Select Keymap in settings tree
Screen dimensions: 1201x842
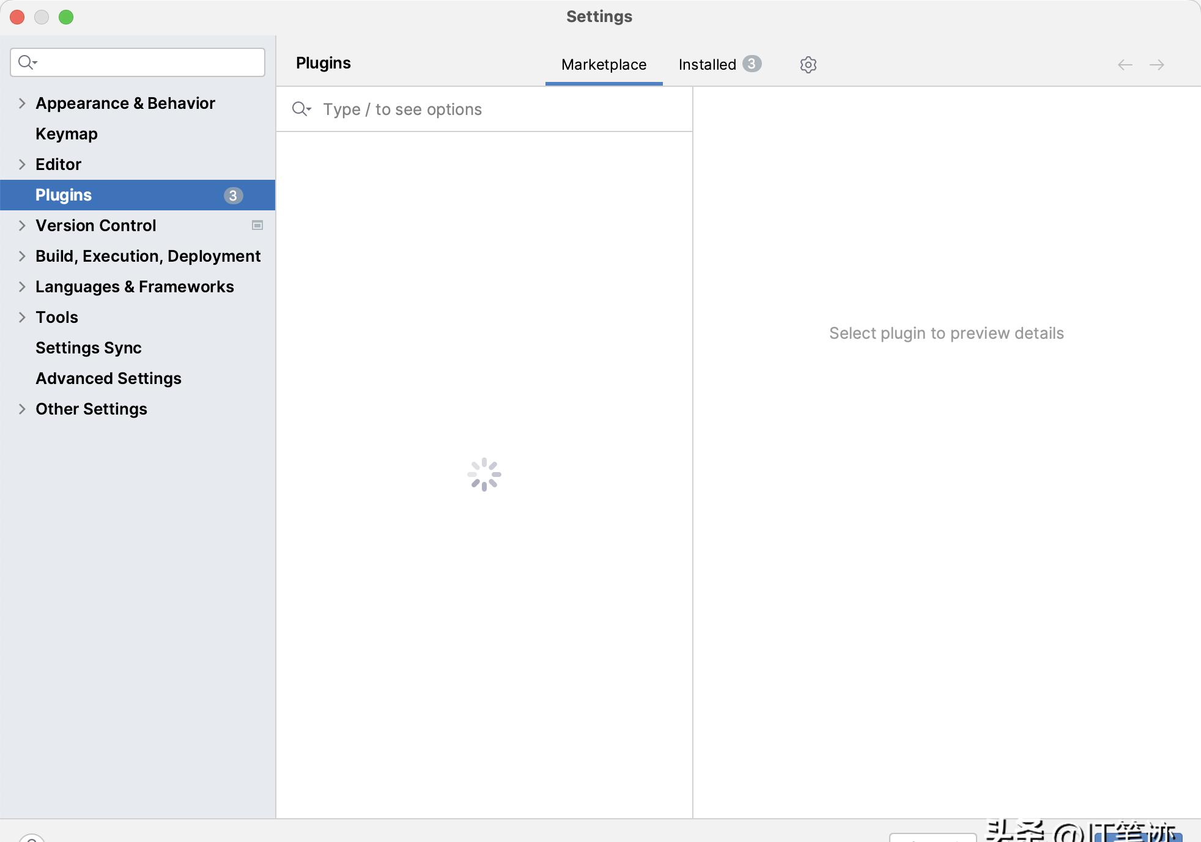coord(138,134)
